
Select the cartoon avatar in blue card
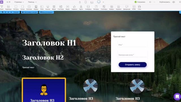coord(44,90)
